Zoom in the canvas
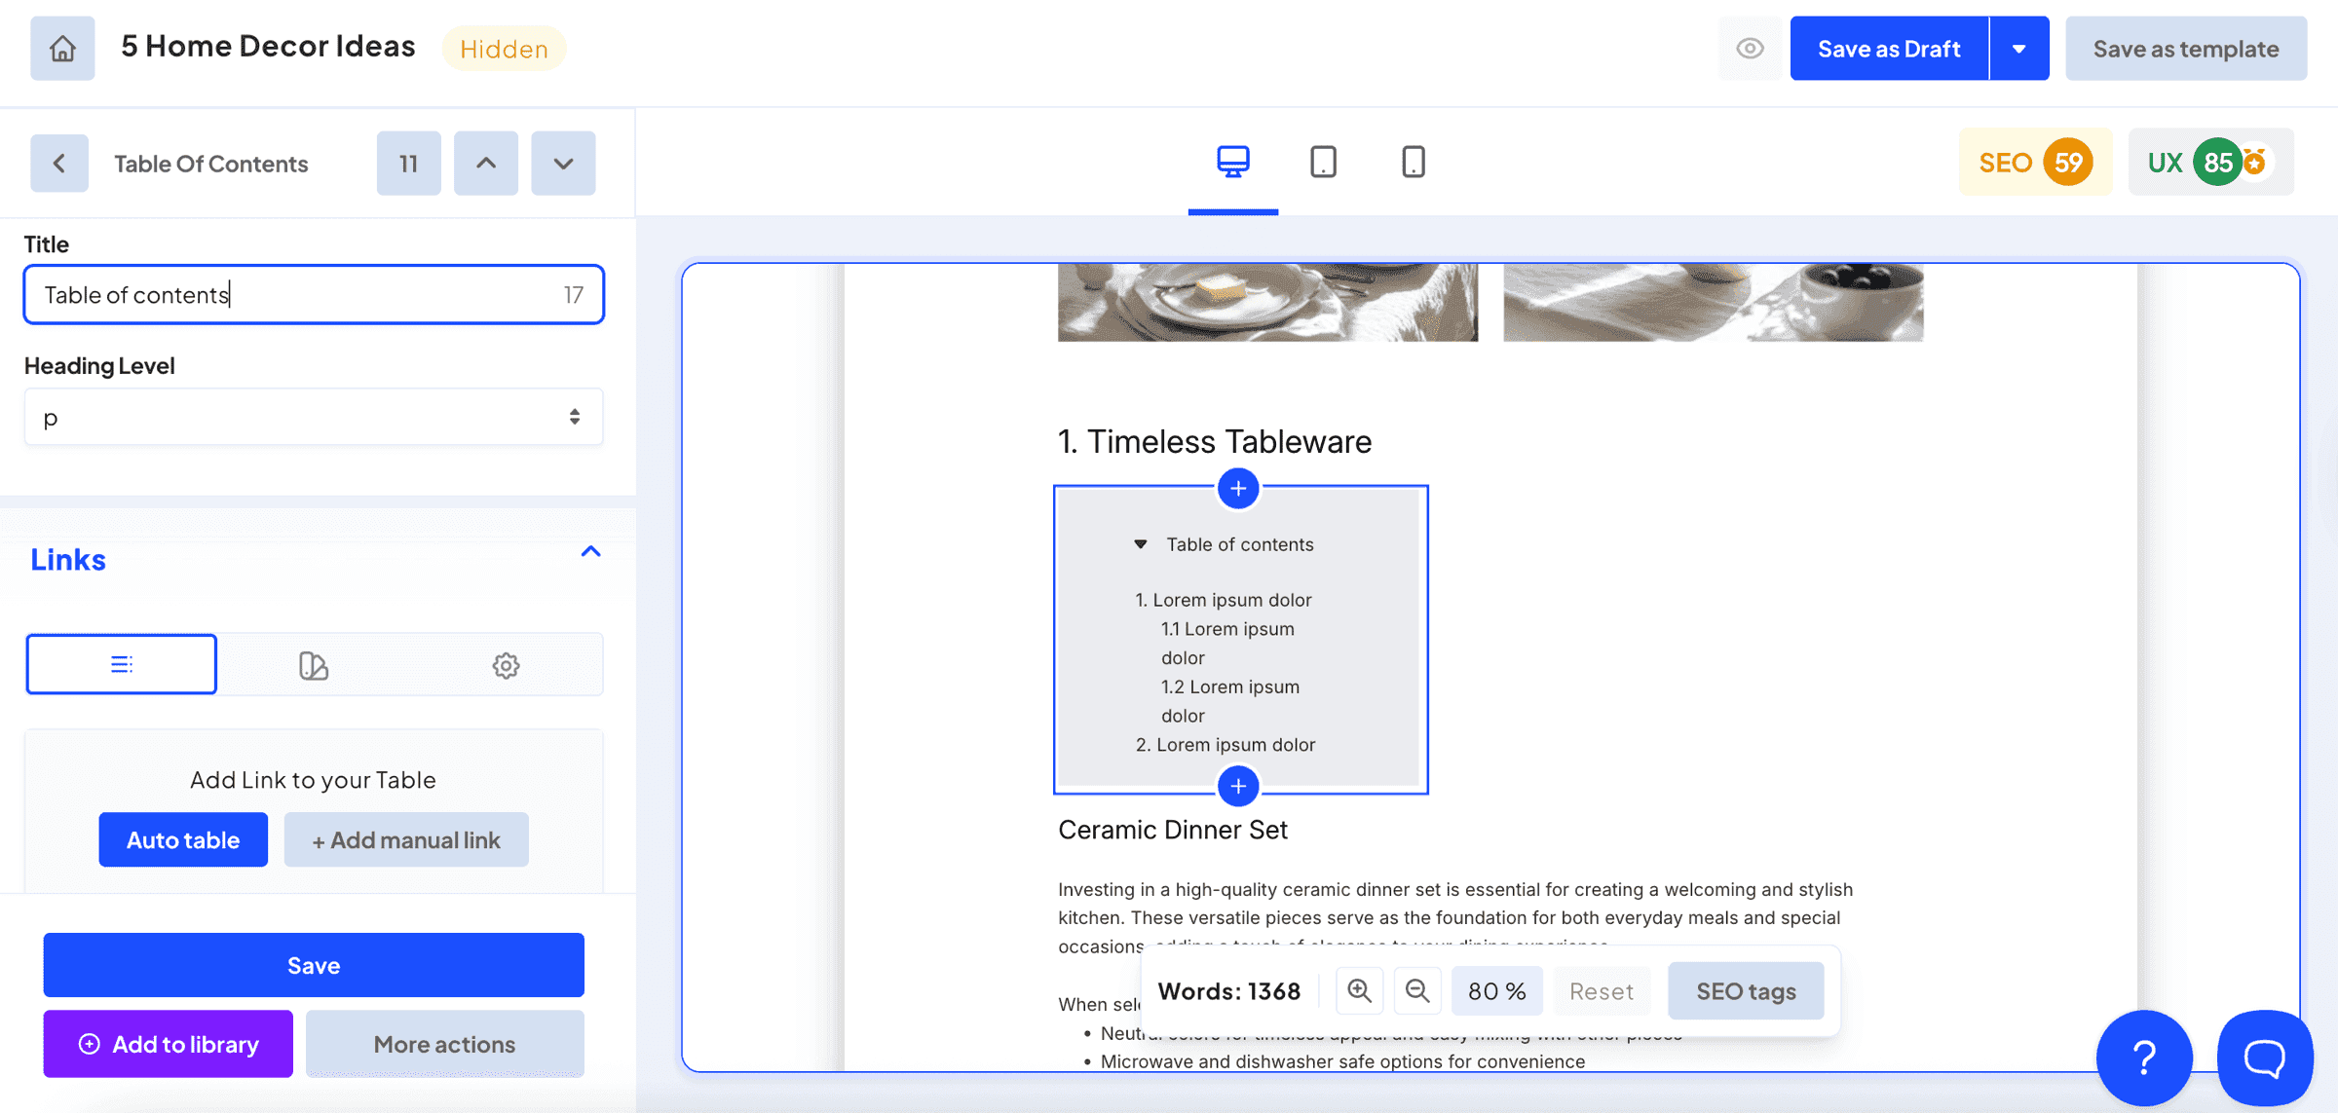This screenshot has height=1113, width=2338. (1359, 991)
